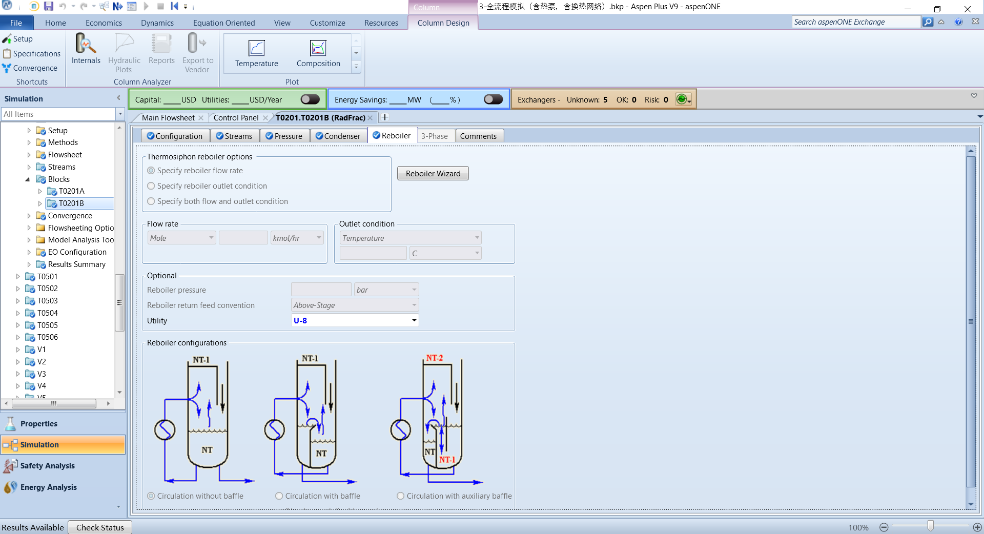Close the Main Flowsheet tab
Screen dimensions: 984x534
click(201, 118)
